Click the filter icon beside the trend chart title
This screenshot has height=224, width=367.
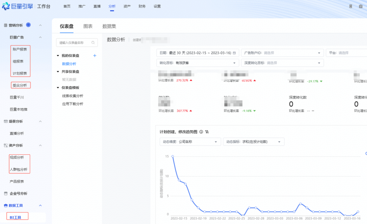point(207,132)
